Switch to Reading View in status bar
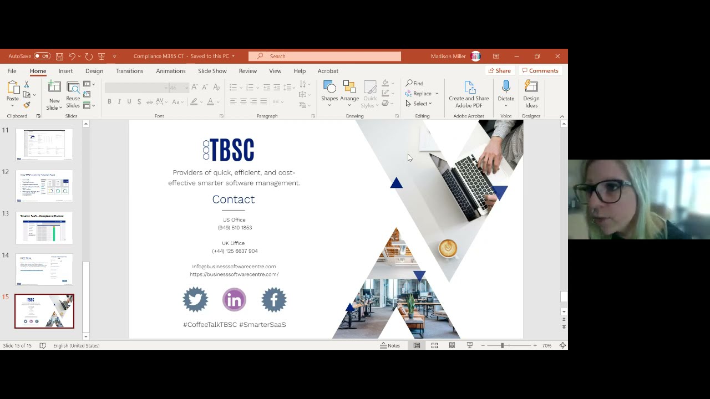 point(452,345)
